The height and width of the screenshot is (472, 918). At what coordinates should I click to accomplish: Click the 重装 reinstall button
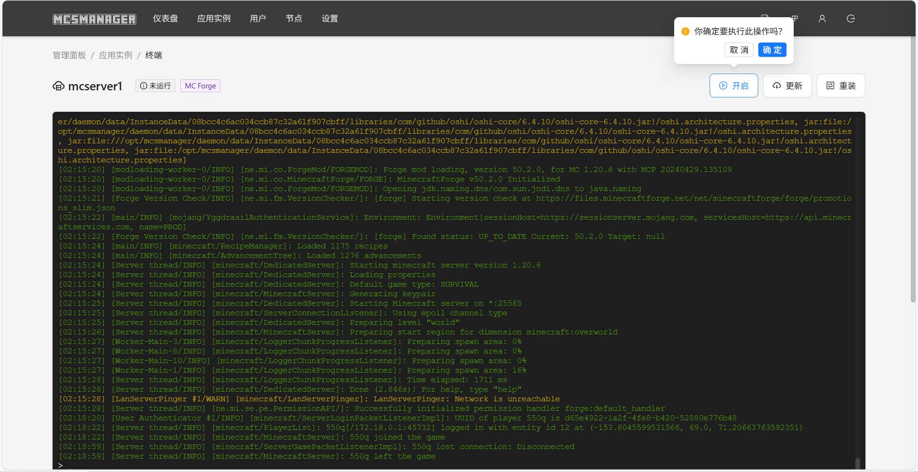point(841,86)
